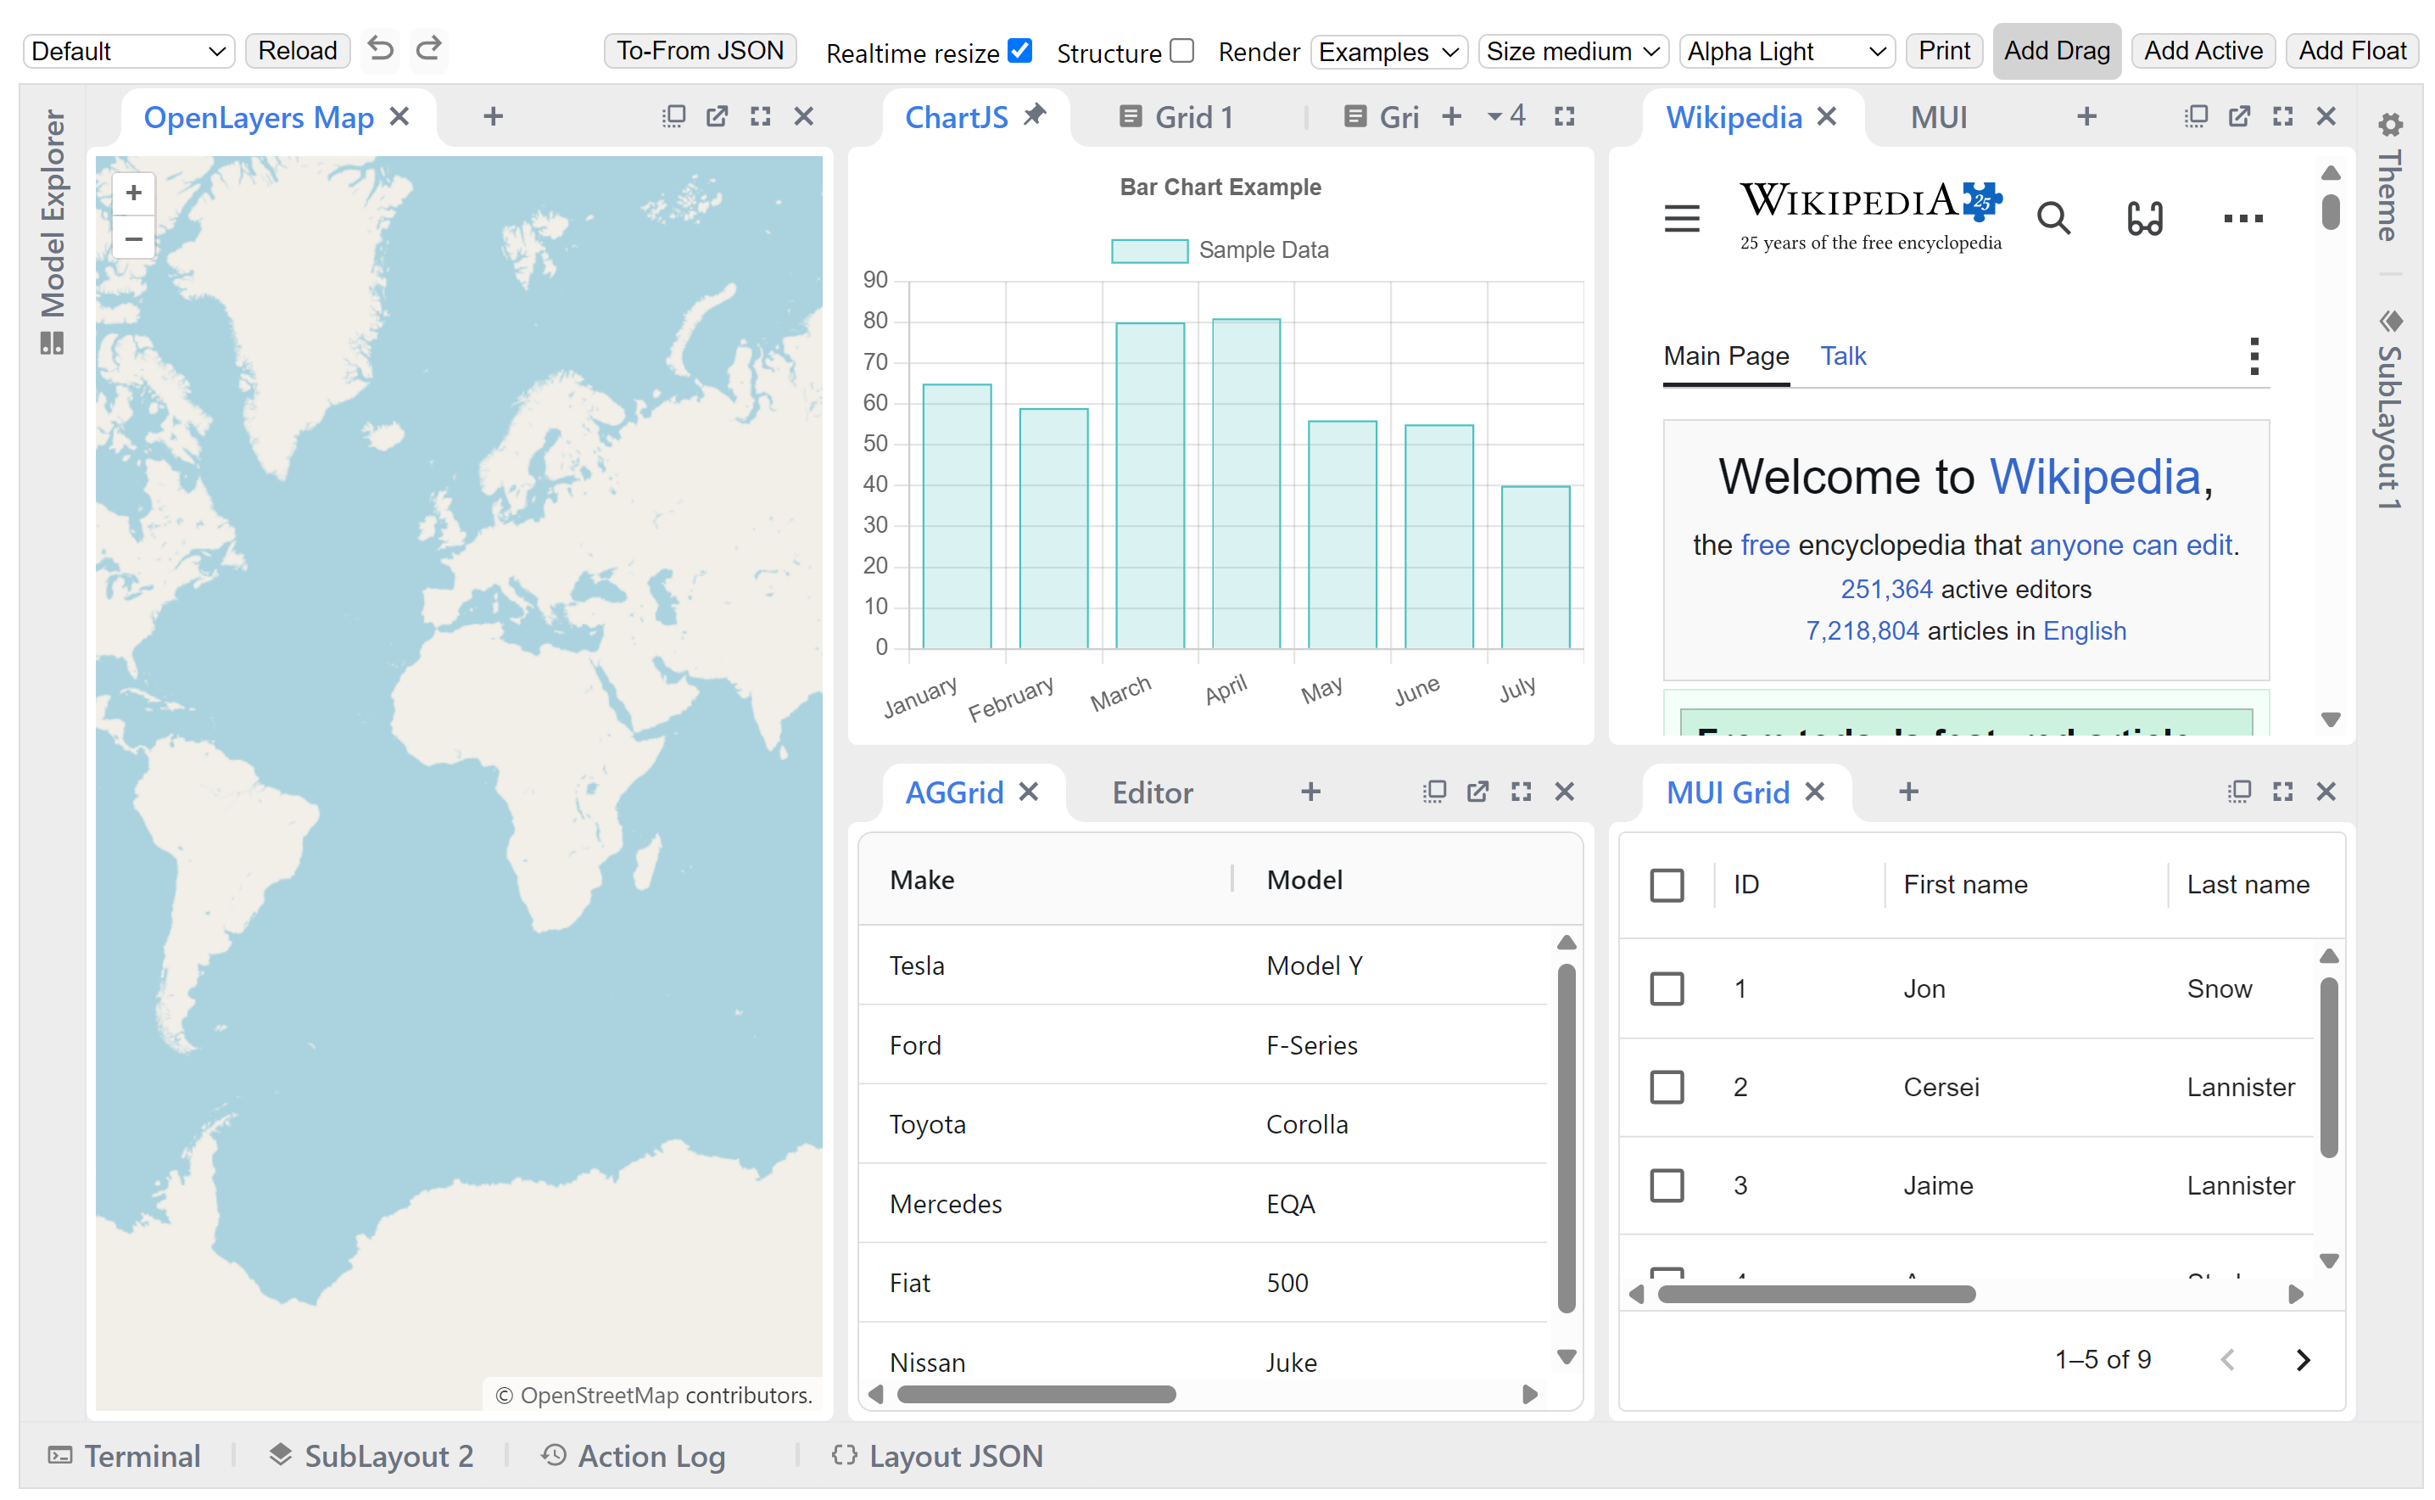2435x1500 pixels.
Task: Switch to the MUI tab
Action: [1938, 117]
